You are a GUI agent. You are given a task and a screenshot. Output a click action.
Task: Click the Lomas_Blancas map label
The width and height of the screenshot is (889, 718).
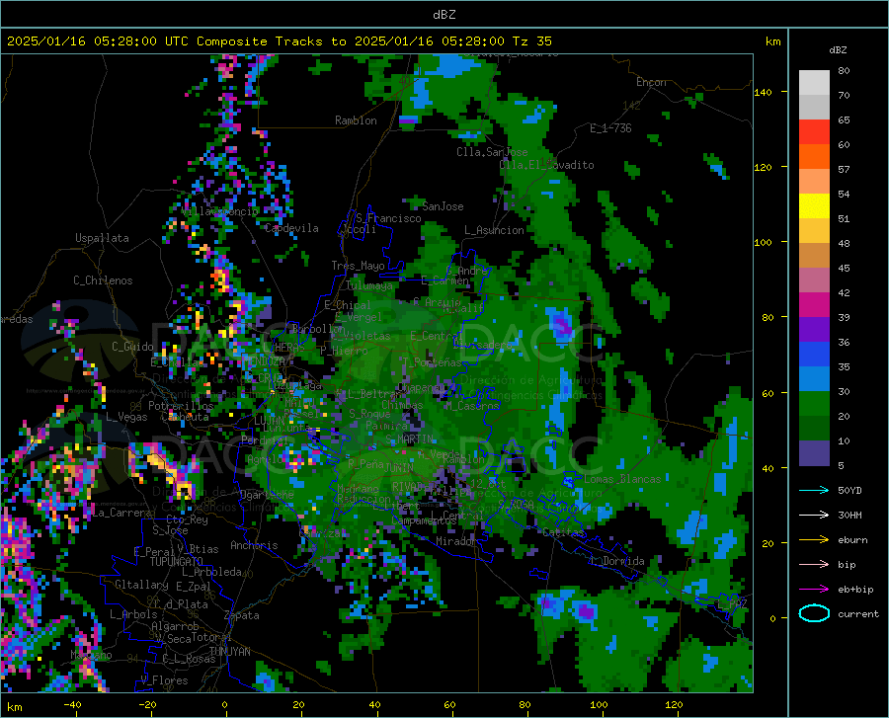pyautogui.click(x=622, y=479)
